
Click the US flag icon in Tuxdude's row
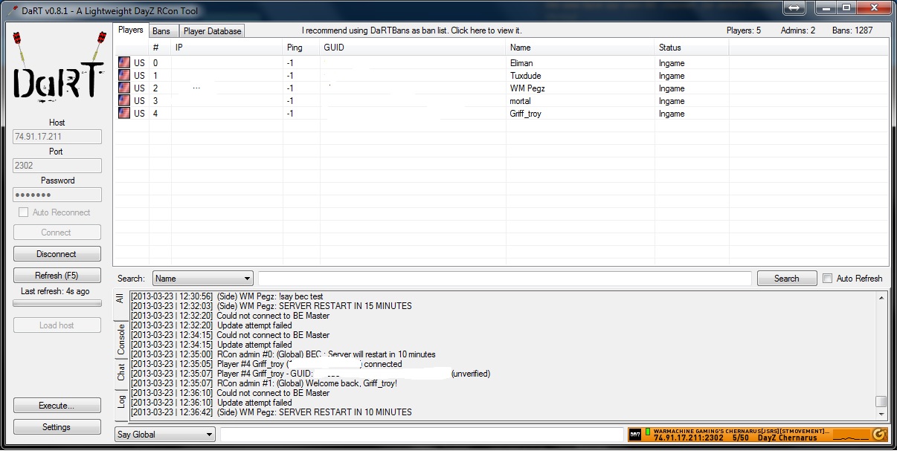(124, 76)
